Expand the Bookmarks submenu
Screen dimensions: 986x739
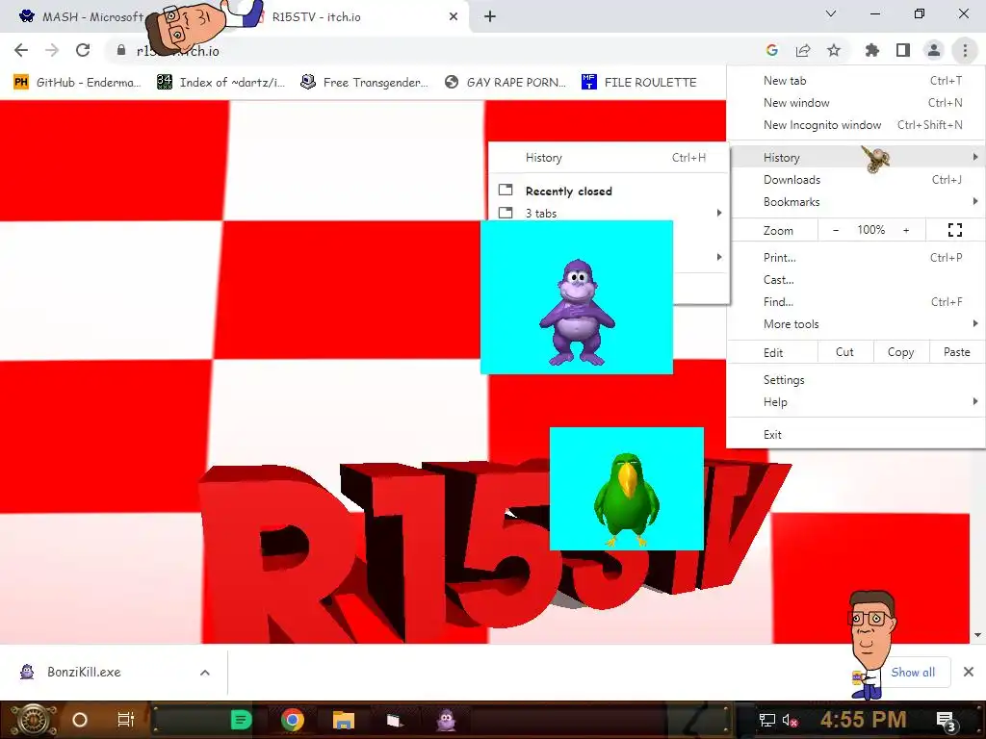pos(856,202)
